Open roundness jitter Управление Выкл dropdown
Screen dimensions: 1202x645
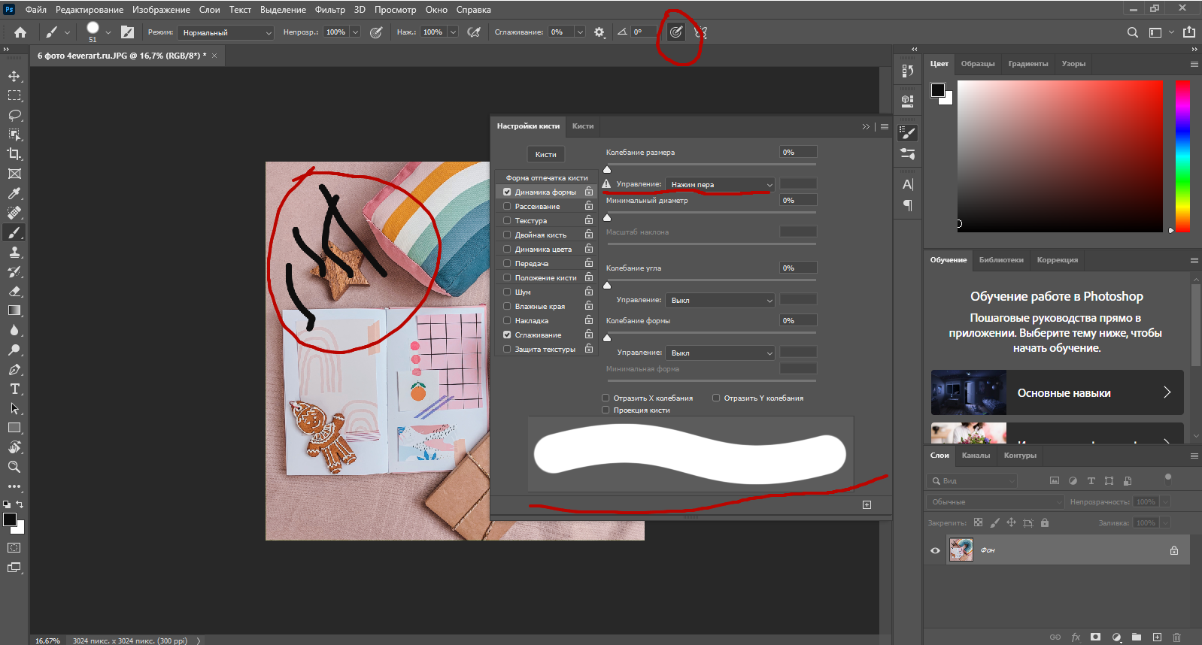720,353
